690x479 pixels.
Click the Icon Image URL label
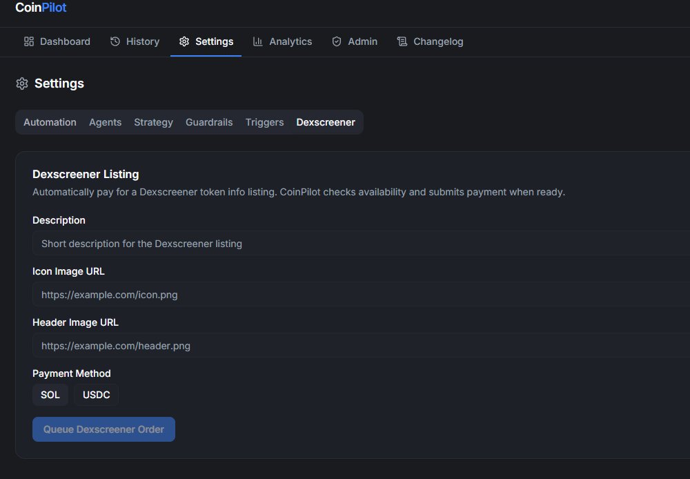(x=68, y=271)
